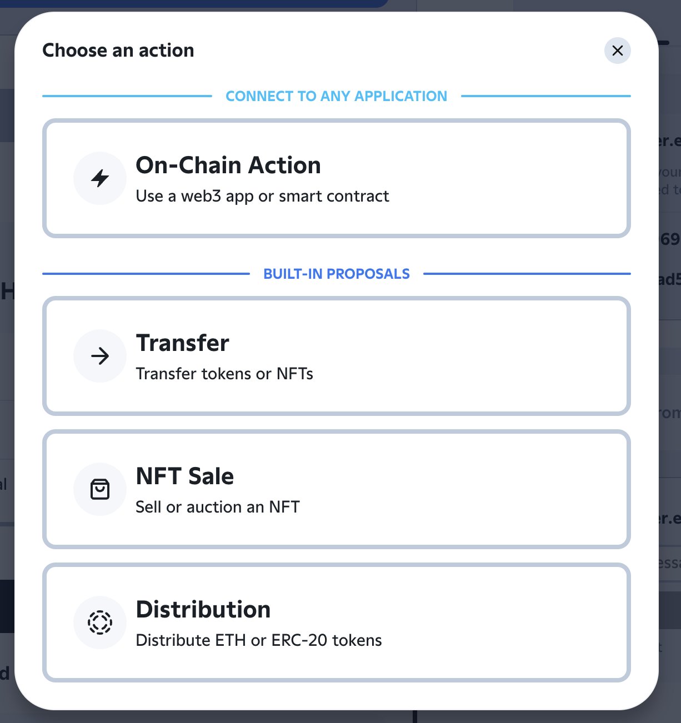Close the Choose an action dialog
Screen dimensions: 681x723
(617, 51)
